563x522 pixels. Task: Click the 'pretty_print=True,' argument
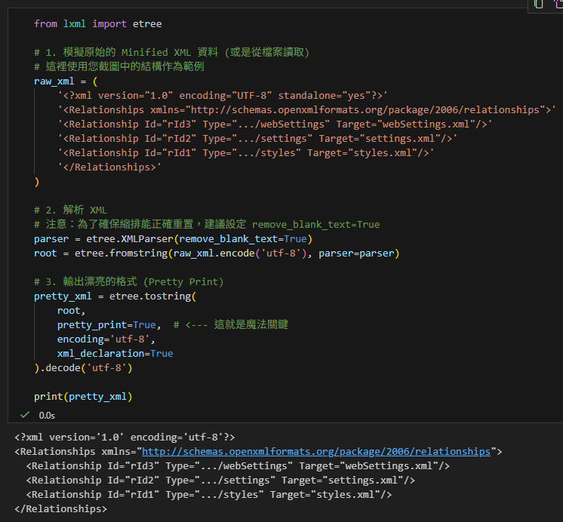[x=109, y=325]
